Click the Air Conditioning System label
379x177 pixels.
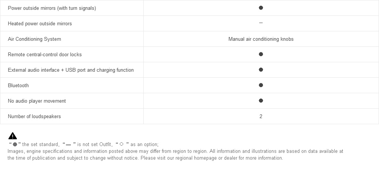tap(34, 39)
